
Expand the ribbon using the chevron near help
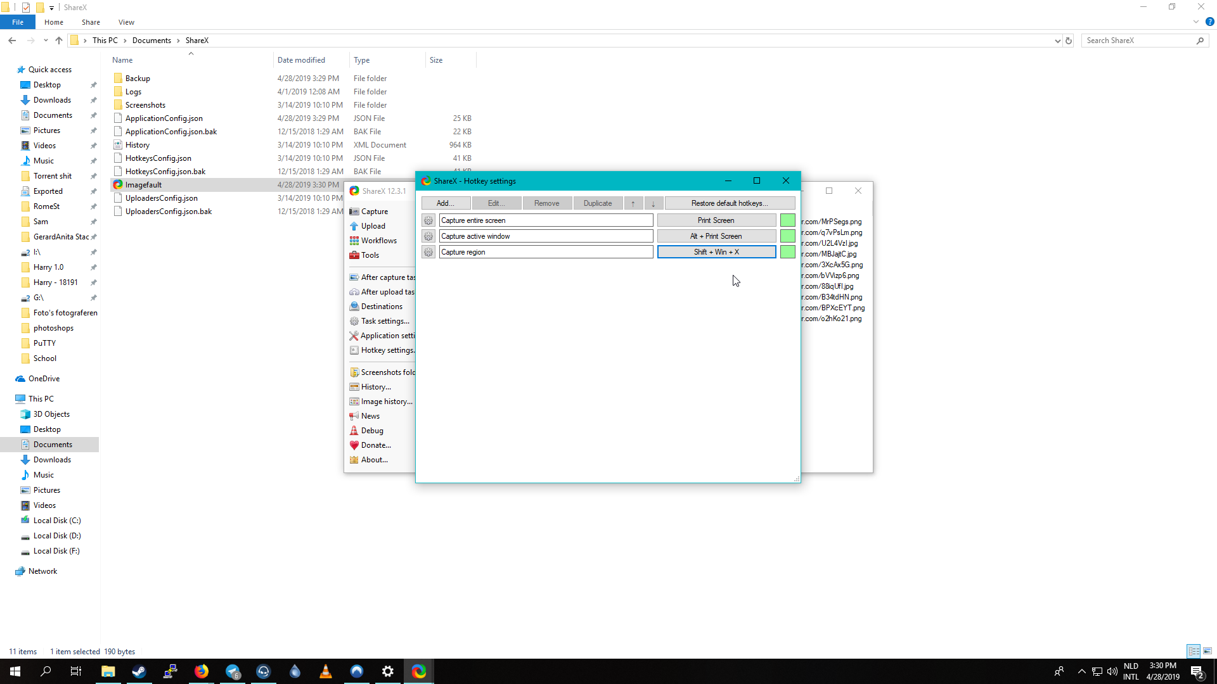(1196, 22)
